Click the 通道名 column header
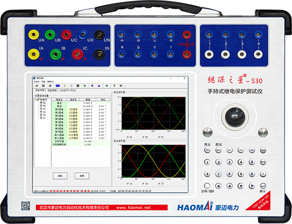The image size is (292, 224). click(59, 99)
